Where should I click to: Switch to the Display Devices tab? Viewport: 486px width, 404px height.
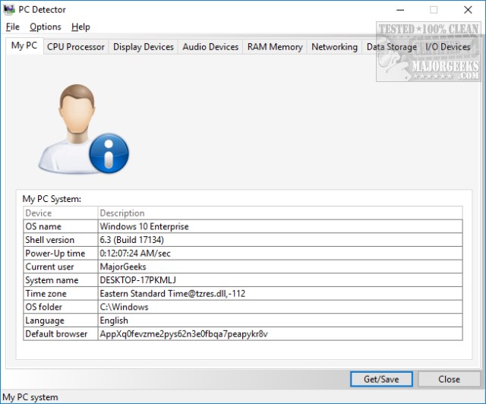click(x=143, y=47)
